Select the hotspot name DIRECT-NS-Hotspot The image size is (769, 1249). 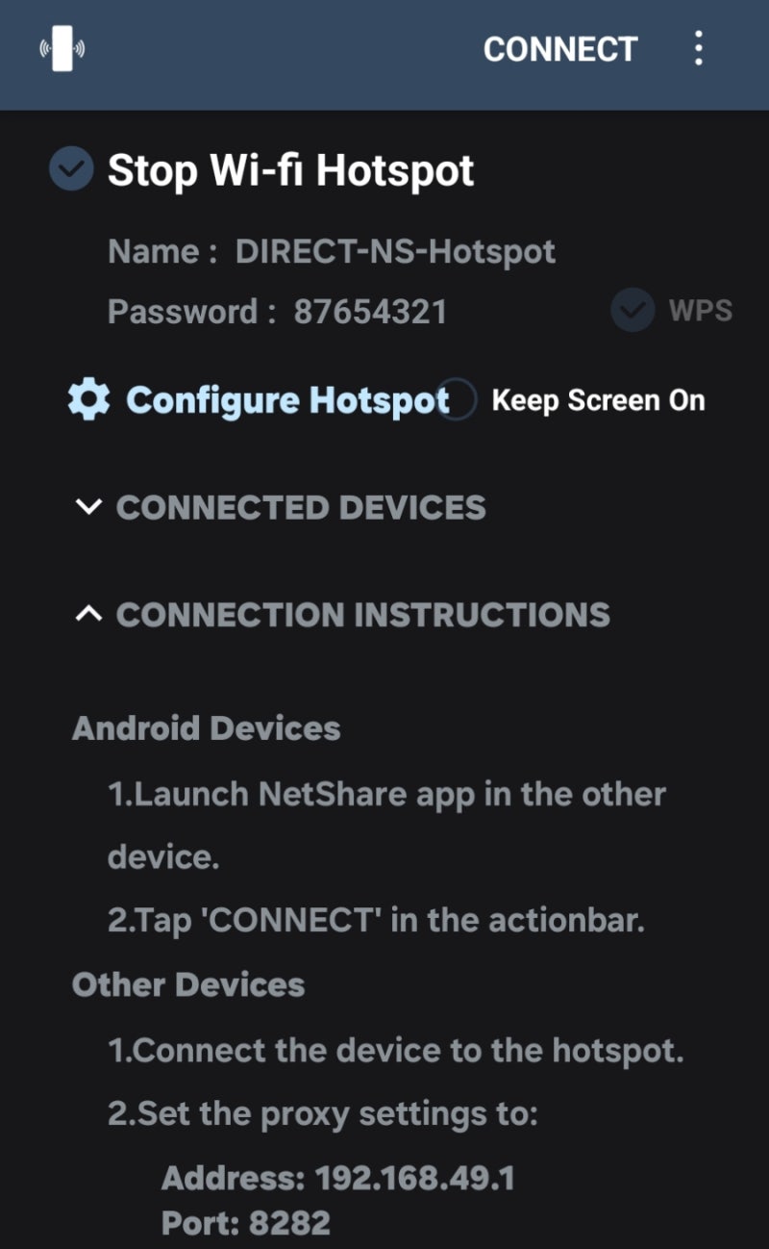pyautogui.click(x=396, y=252)
